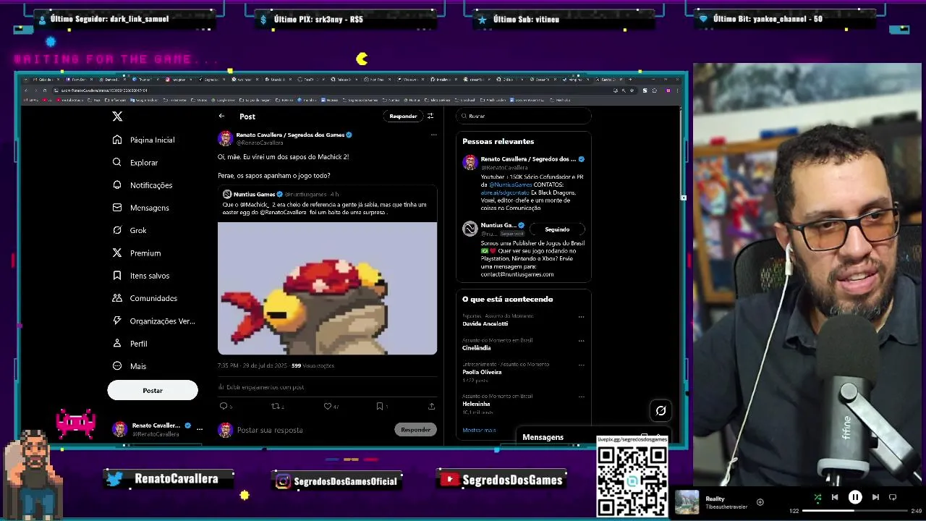Click Responder at the post header

coord(403,116)
